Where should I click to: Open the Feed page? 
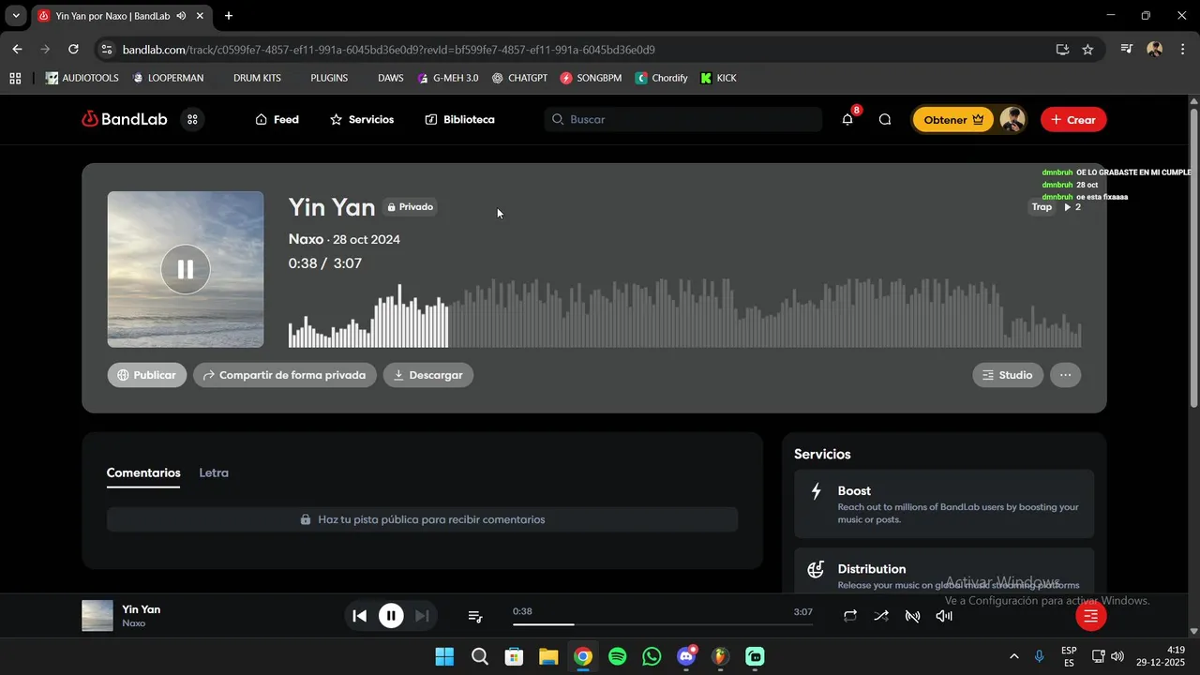[x=277, y=119]
